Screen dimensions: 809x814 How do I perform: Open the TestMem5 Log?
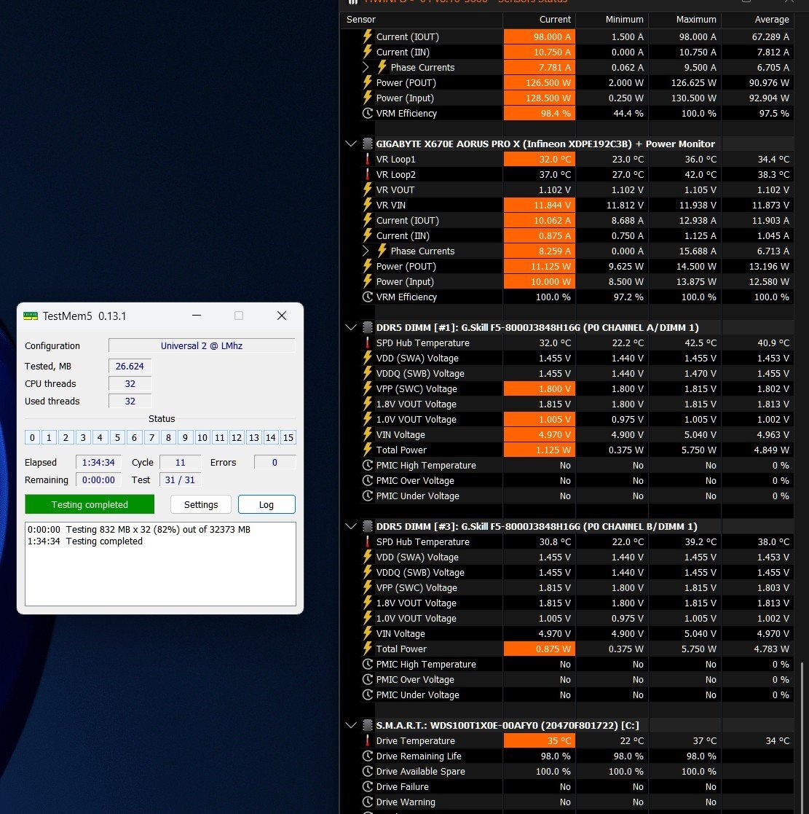pyautogui.click(x=267, y=504)
